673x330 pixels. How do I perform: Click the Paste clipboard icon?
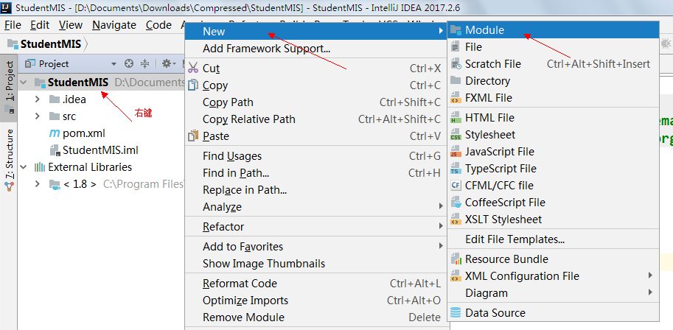pyautogui.click(x=193, y=136)
